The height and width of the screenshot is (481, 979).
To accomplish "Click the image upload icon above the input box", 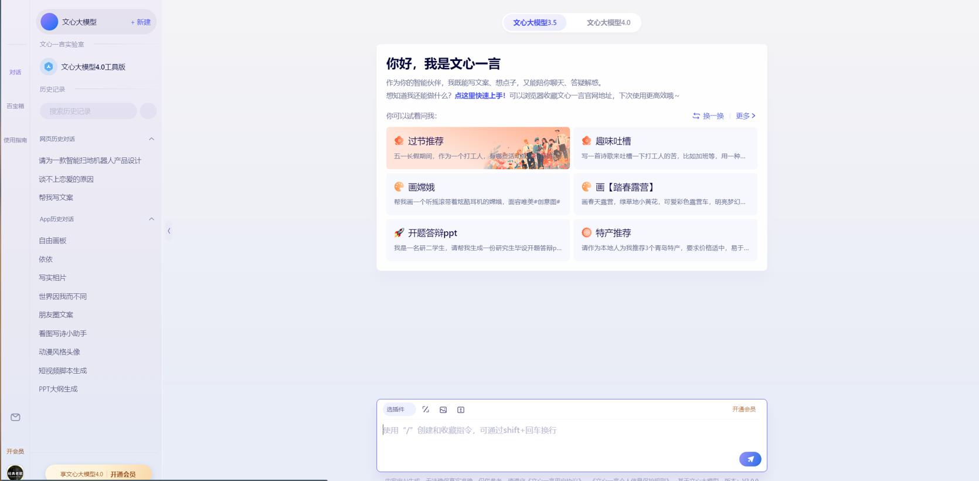I will coord(443,409).
